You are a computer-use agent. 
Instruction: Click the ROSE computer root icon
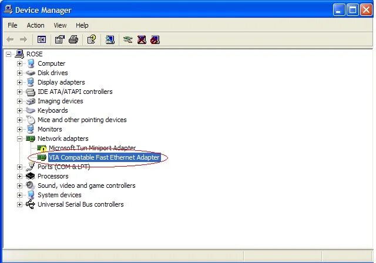pos(19,54)
